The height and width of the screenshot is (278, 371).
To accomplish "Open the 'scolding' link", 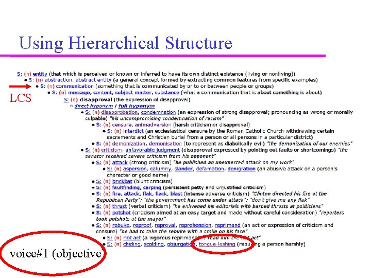I will click(154, 244).
